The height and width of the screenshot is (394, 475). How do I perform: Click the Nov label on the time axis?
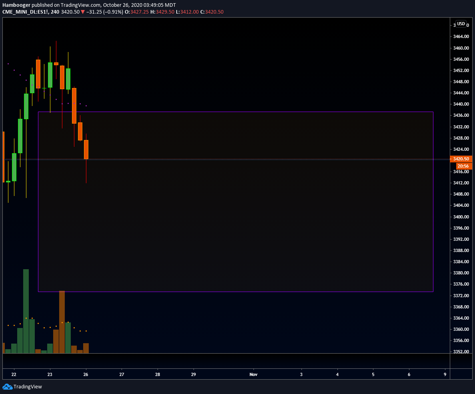pyautogui.click(x=253, y=374)
